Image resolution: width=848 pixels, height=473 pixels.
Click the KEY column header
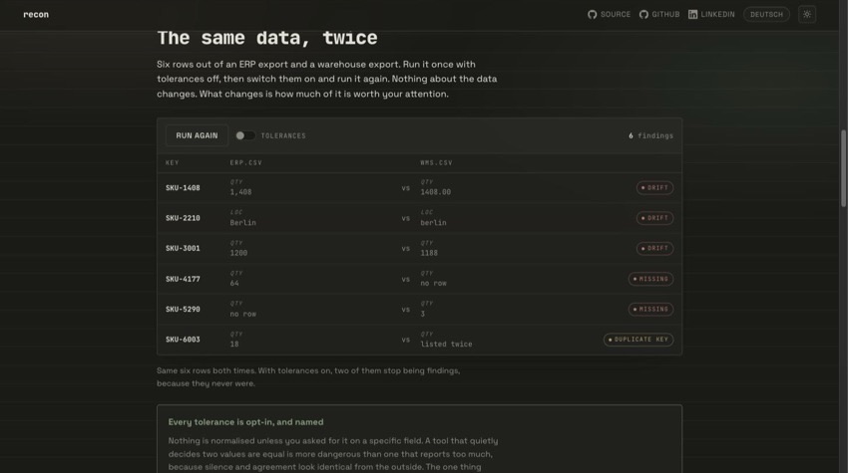(172, 162)
